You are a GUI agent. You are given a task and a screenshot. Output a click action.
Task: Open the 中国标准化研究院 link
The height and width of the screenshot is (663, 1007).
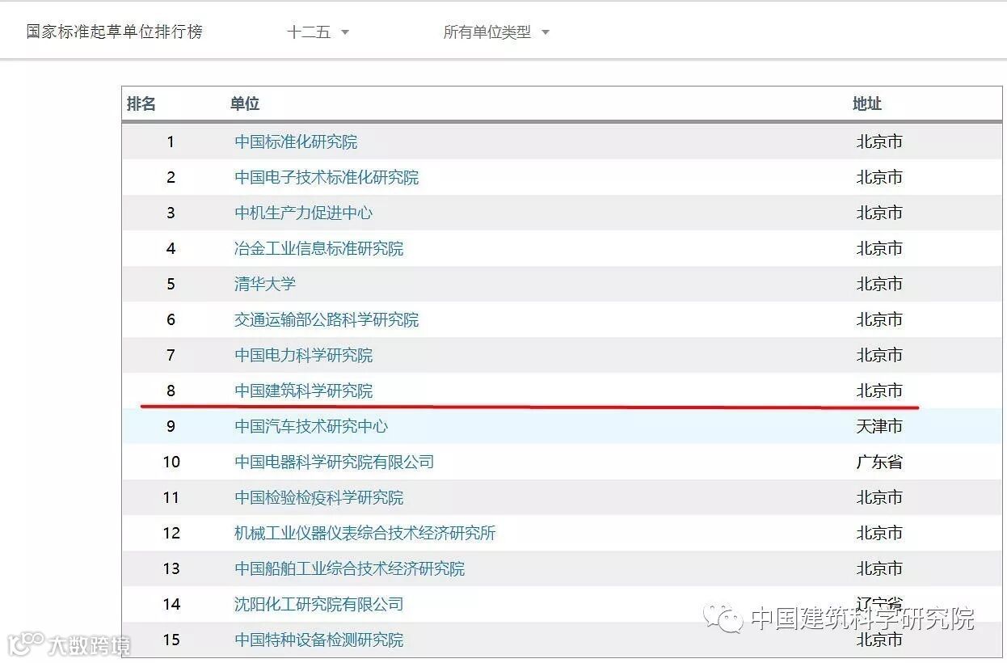(296, 141)
